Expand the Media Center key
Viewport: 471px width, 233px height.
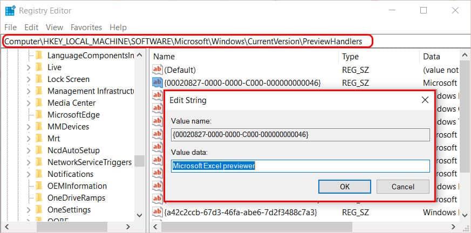coord(29,104)
